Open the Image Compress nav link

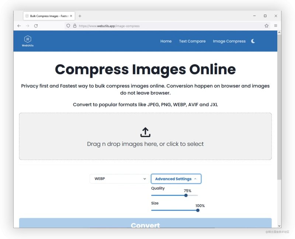229,41
